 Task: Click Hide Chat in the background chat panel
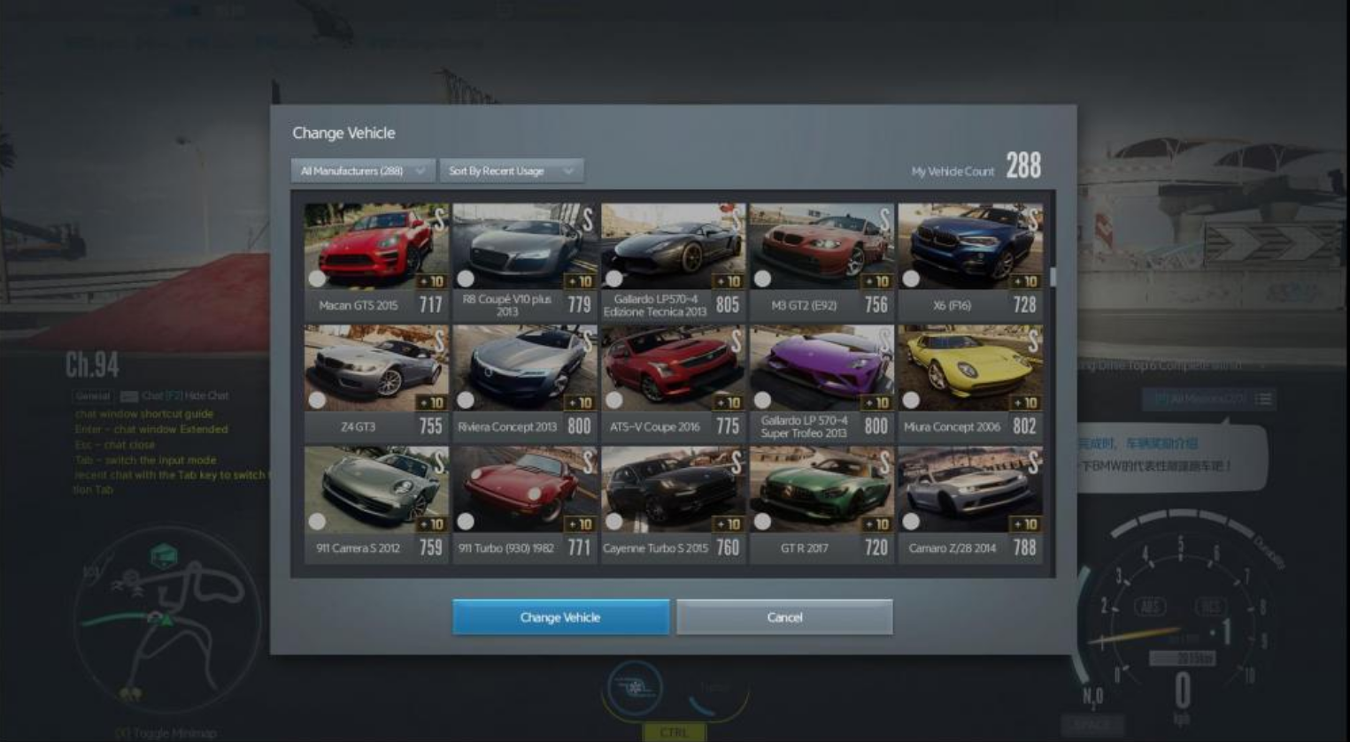tap(207, 396)
